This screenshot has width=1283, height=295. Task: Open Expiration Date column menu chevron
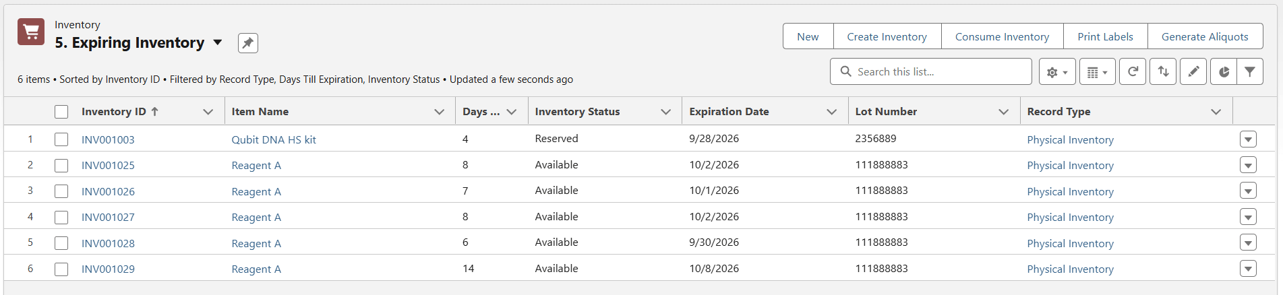(832, 112)
